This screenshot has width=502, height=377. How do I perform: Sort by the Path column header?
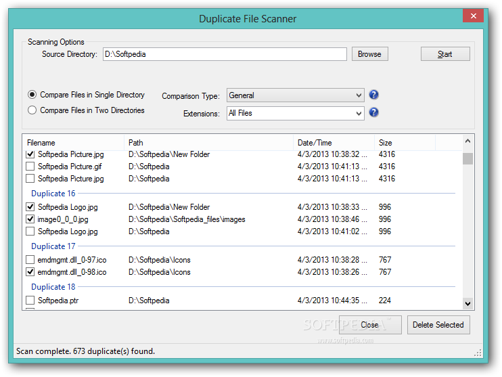(x=208, y=143)
